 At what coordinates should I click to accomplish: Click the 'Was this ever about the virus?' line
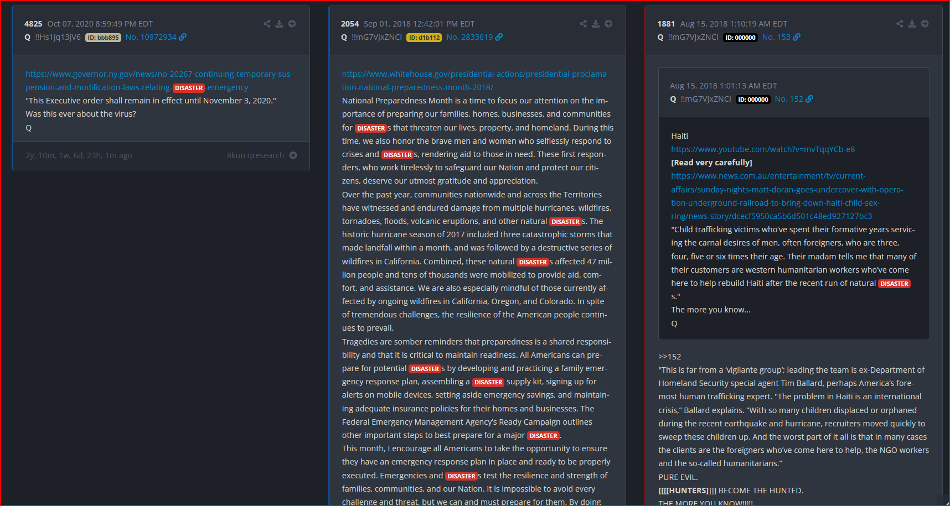(x=81, y=114)
